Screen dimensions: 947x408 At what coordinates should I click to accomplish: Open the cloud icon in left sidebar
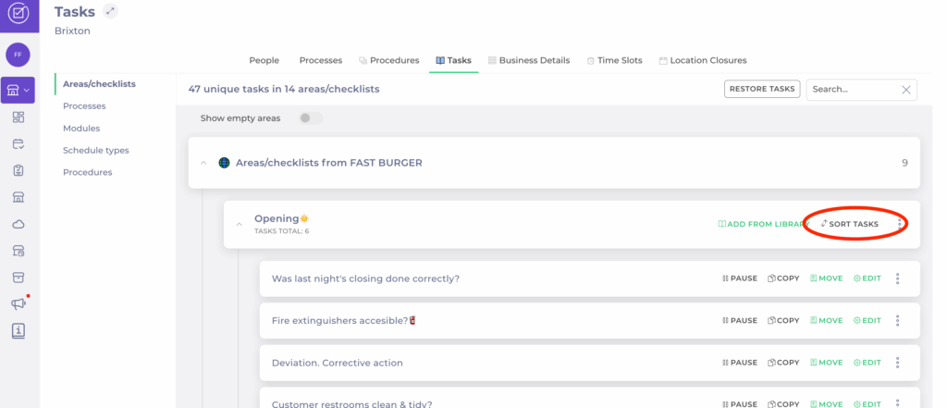point(18,224)
